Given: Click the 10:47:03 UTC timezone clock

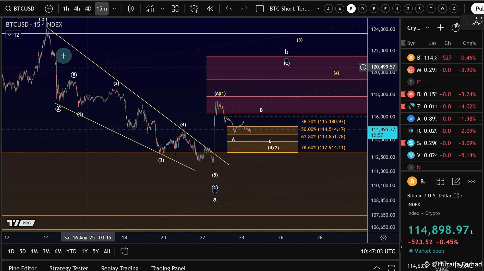Looking at the screenshot, I should pyautogui.click(x=378, y=251).
